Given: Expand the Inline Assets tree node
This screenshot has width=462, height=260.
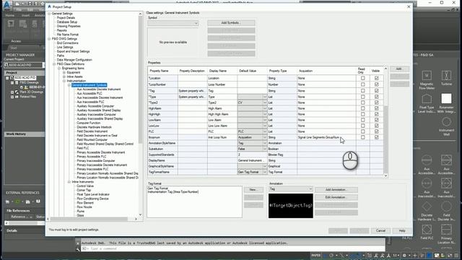Looking at the screenshot, I should coord(64,77).
